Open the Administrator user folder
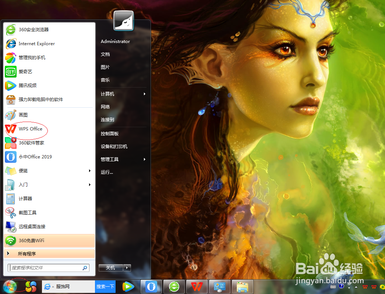This screenshot has width=385, height=294. click(x=116, y=42)
